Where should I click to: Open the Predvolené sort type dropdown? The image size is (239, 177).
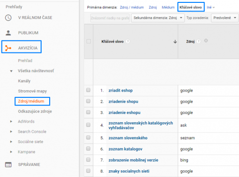[x=225, y=18]
